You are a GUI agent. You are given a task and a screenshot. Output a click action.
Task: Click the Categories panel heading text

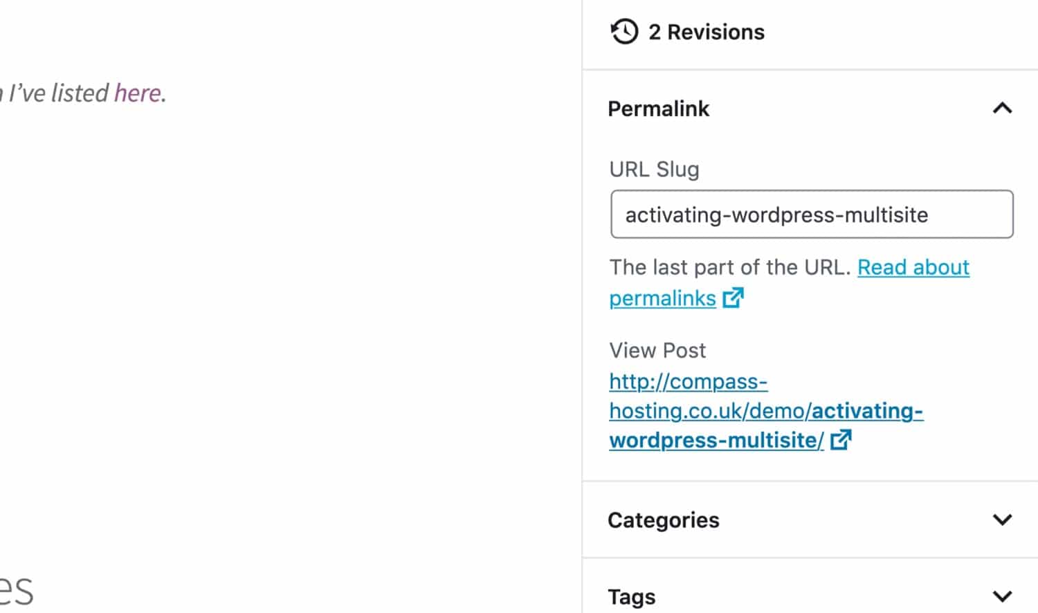pyautogui.click(x=663, y=520)
